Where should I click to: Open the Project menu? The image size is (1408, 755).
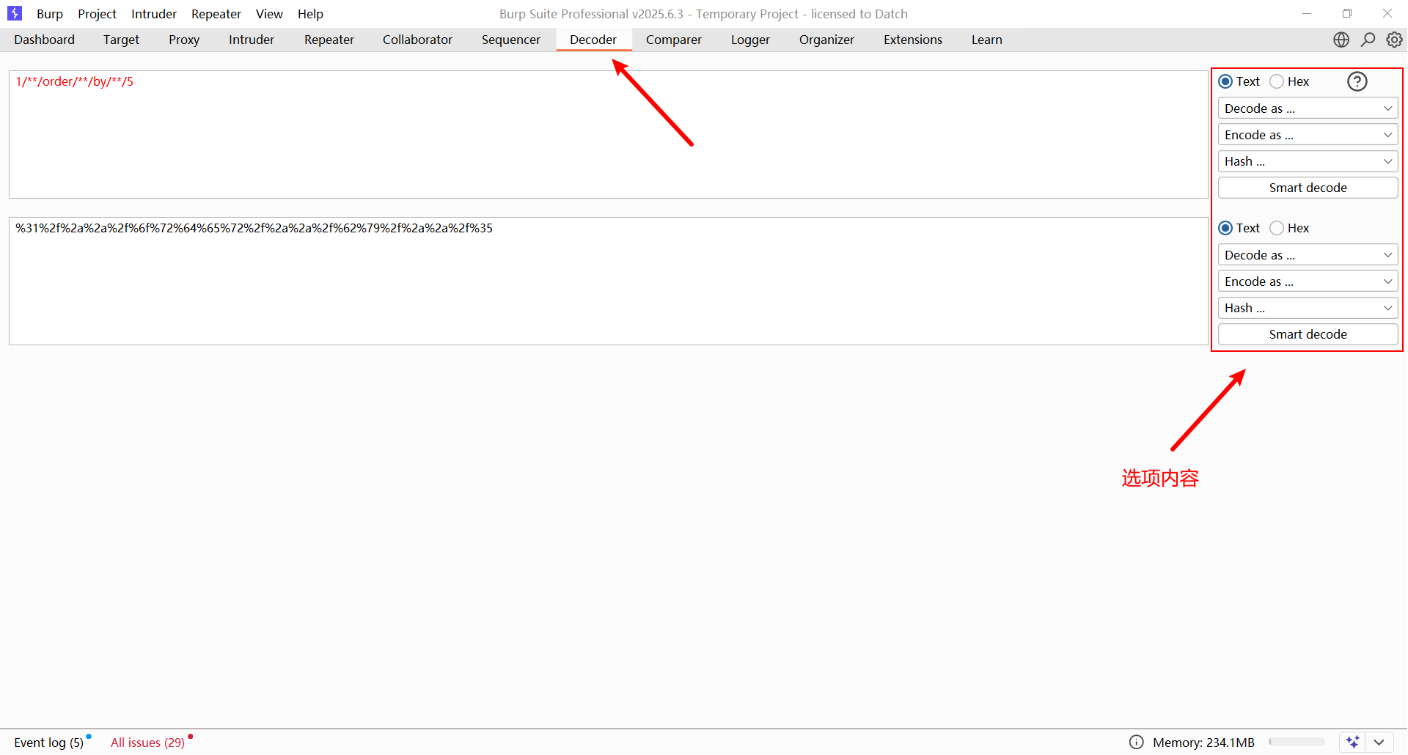[x=97, y=14]
